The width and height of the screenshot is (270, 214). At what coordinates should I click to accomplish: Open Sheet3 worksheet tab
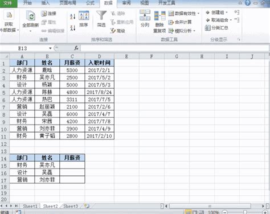coord(71,206)
